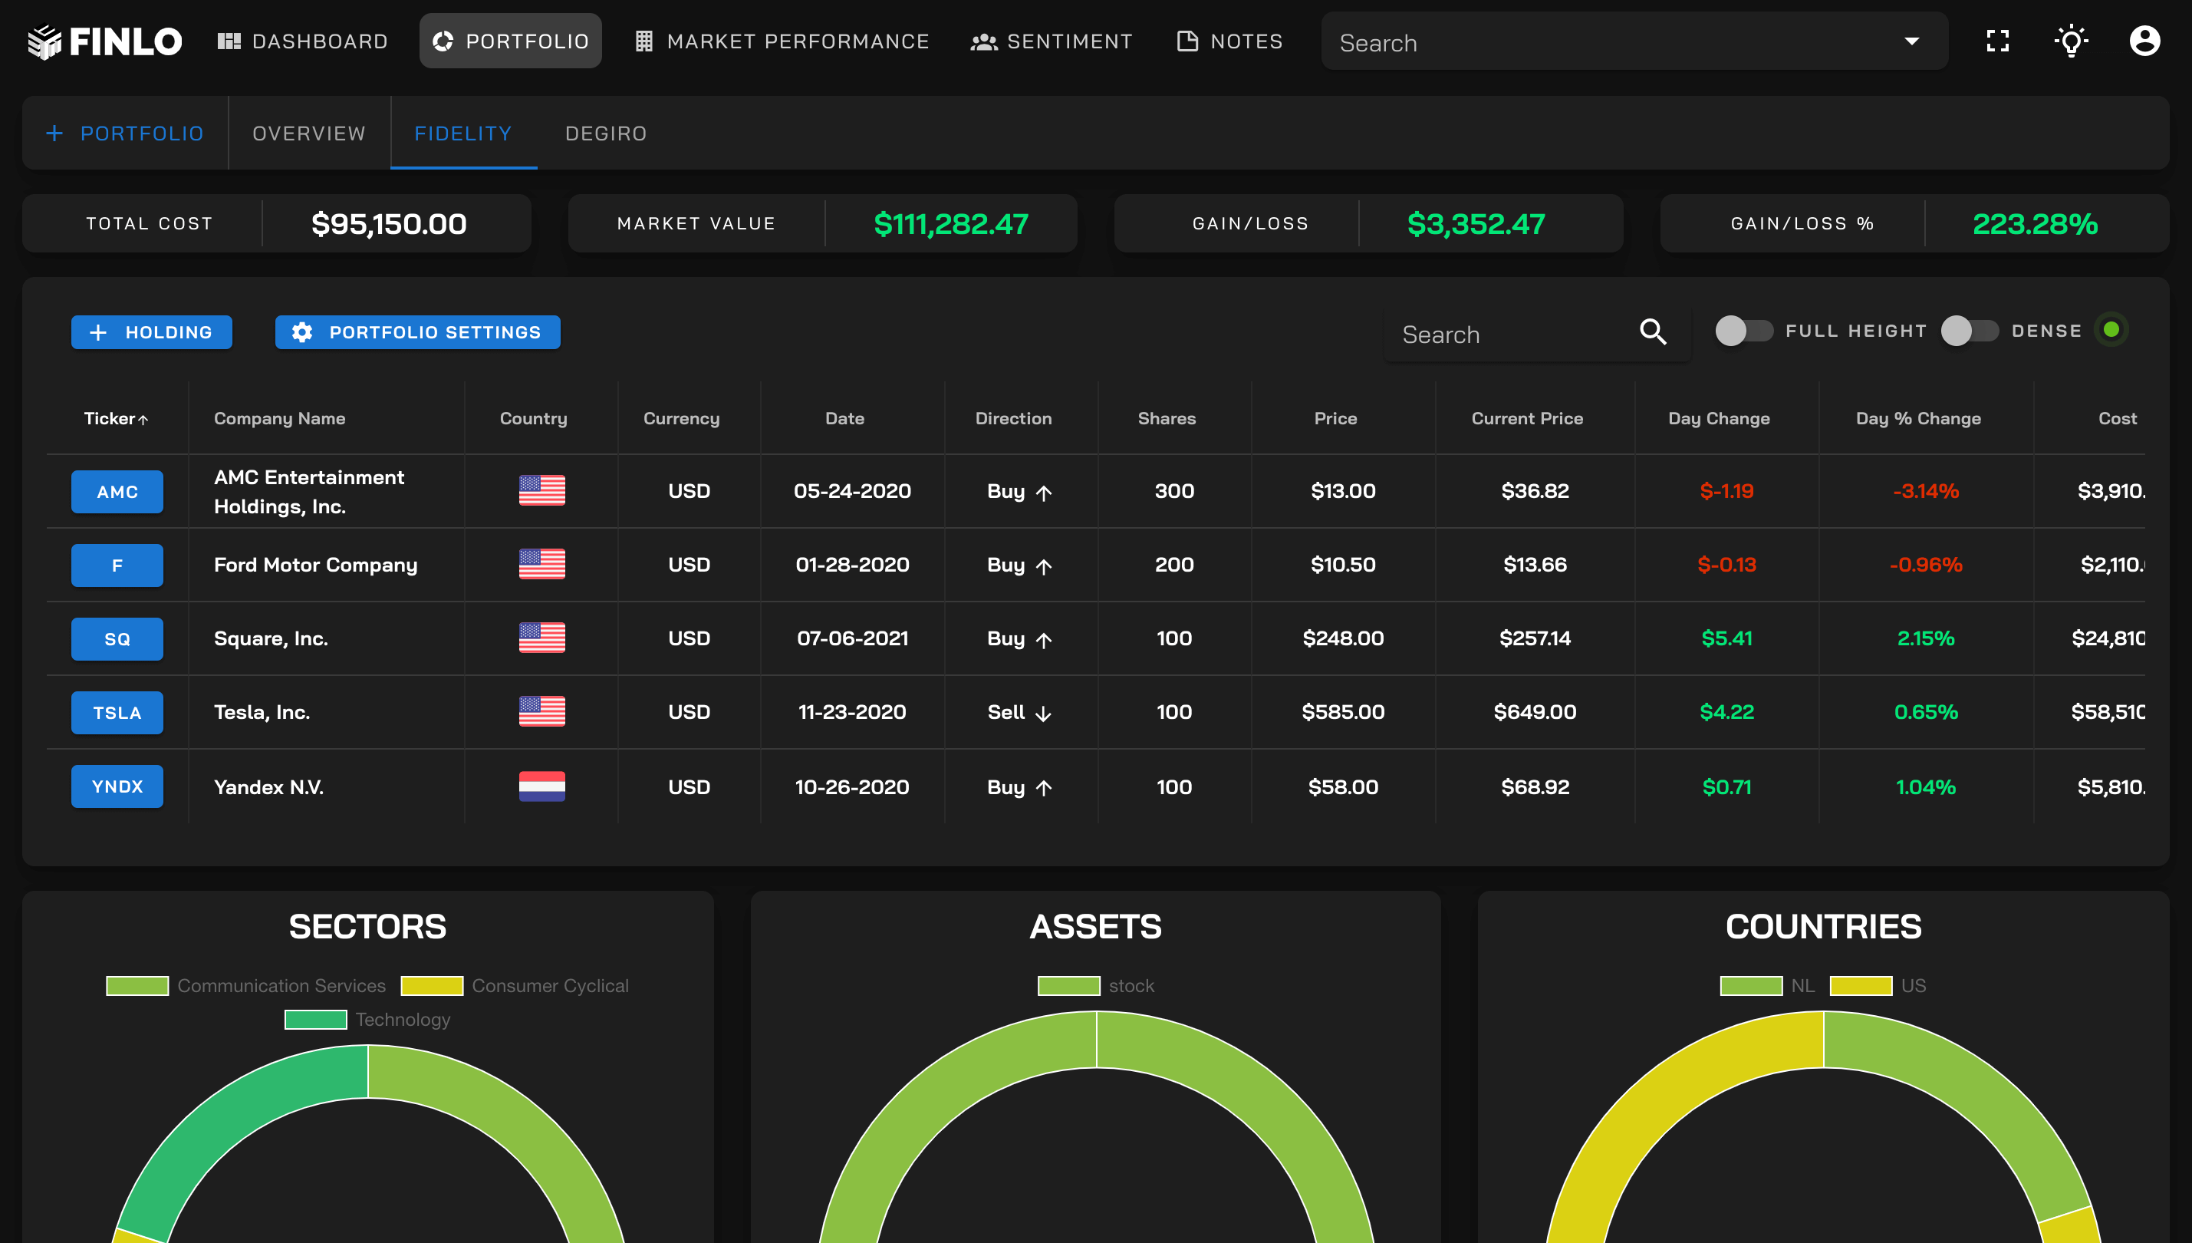Enable the Full Height toggle
2192x1243 pixels.
[1743, 331]
